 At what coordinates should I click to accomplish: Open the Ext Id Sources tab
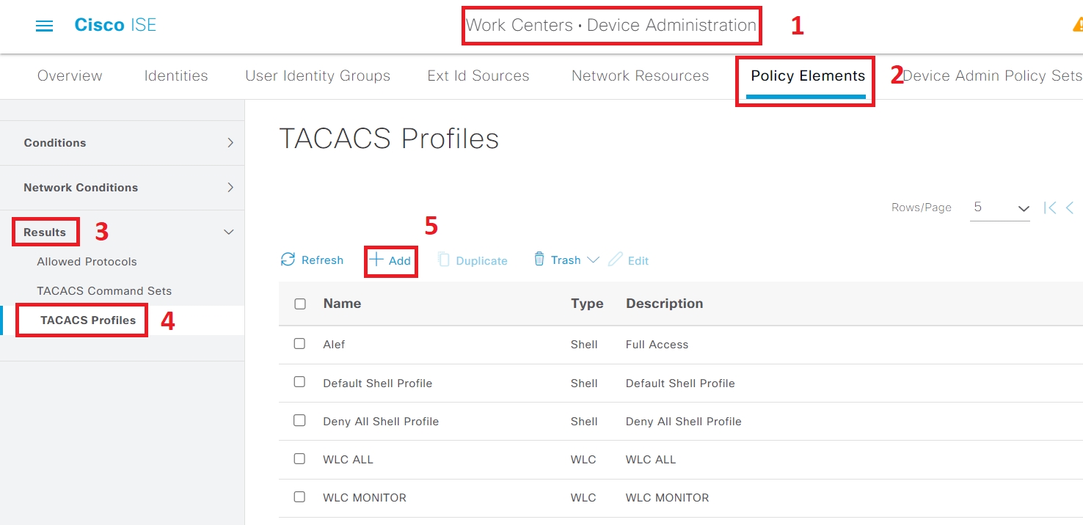[478, 76]
